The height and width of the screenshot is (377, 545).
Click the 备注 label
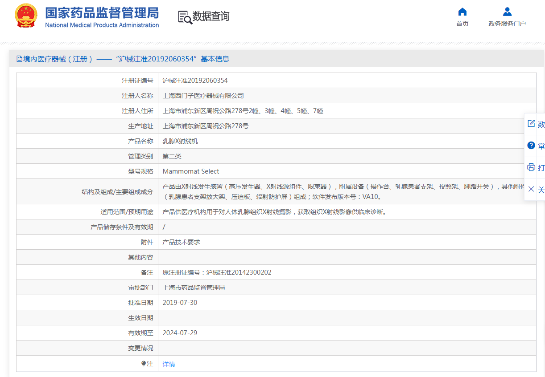tap(147, 272)
